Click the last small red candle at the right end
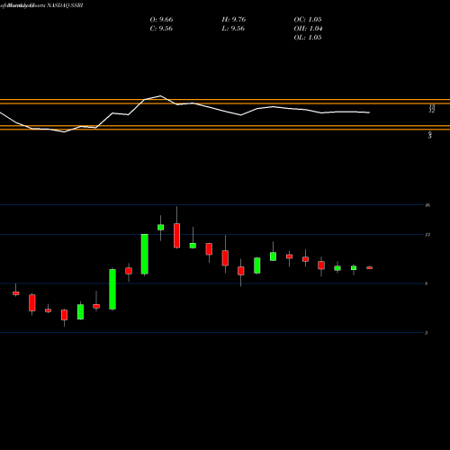 (x=370, y=267)
